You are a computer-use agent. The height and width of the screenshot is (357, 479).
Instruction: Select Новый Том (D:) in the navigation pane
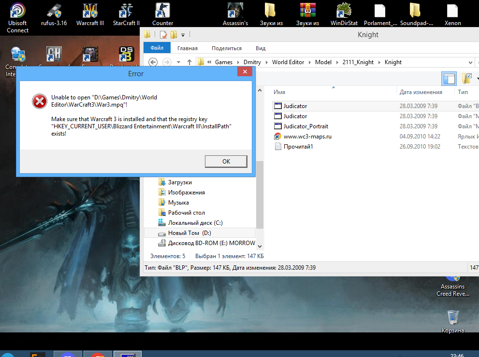click(x=200, y=233)
